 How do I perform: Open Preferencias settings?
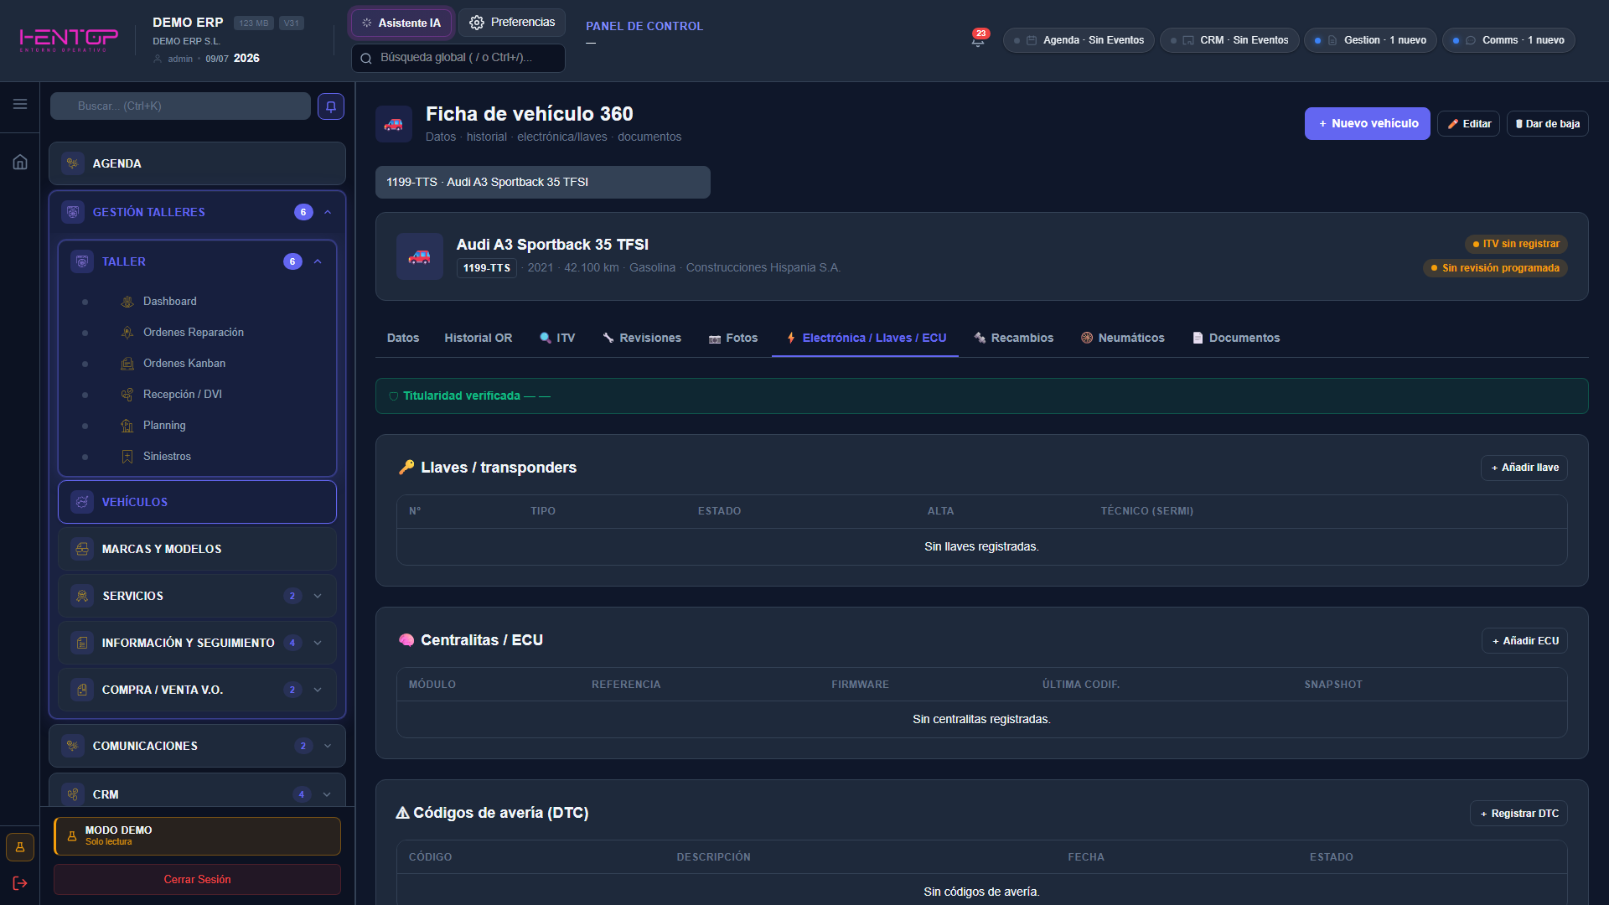512,23
